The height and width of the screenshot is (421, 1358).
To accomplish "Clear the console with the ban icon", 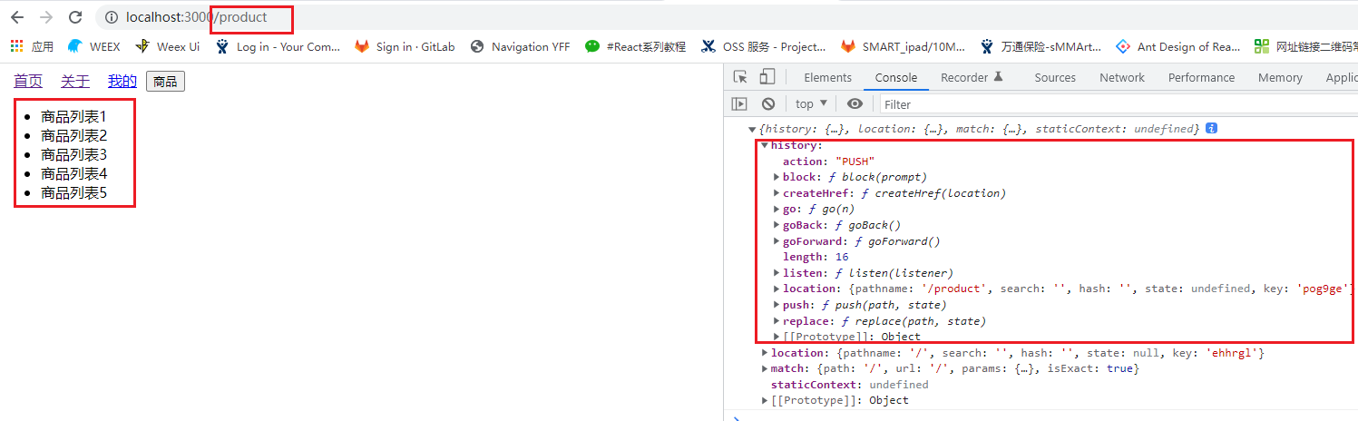I will (768, 104).
